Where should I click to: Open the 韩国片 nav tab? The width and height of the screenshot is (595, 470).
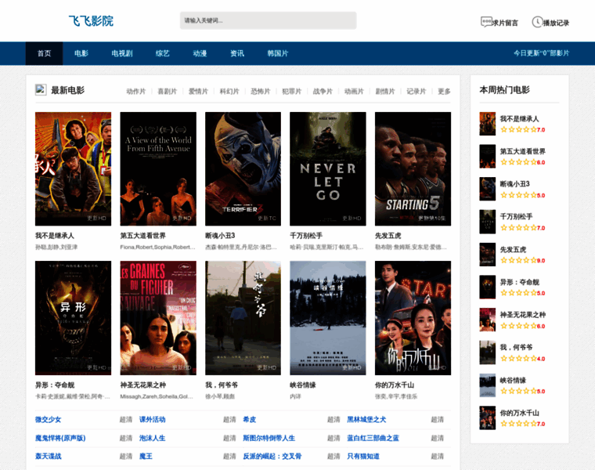[x=277, y=53]
